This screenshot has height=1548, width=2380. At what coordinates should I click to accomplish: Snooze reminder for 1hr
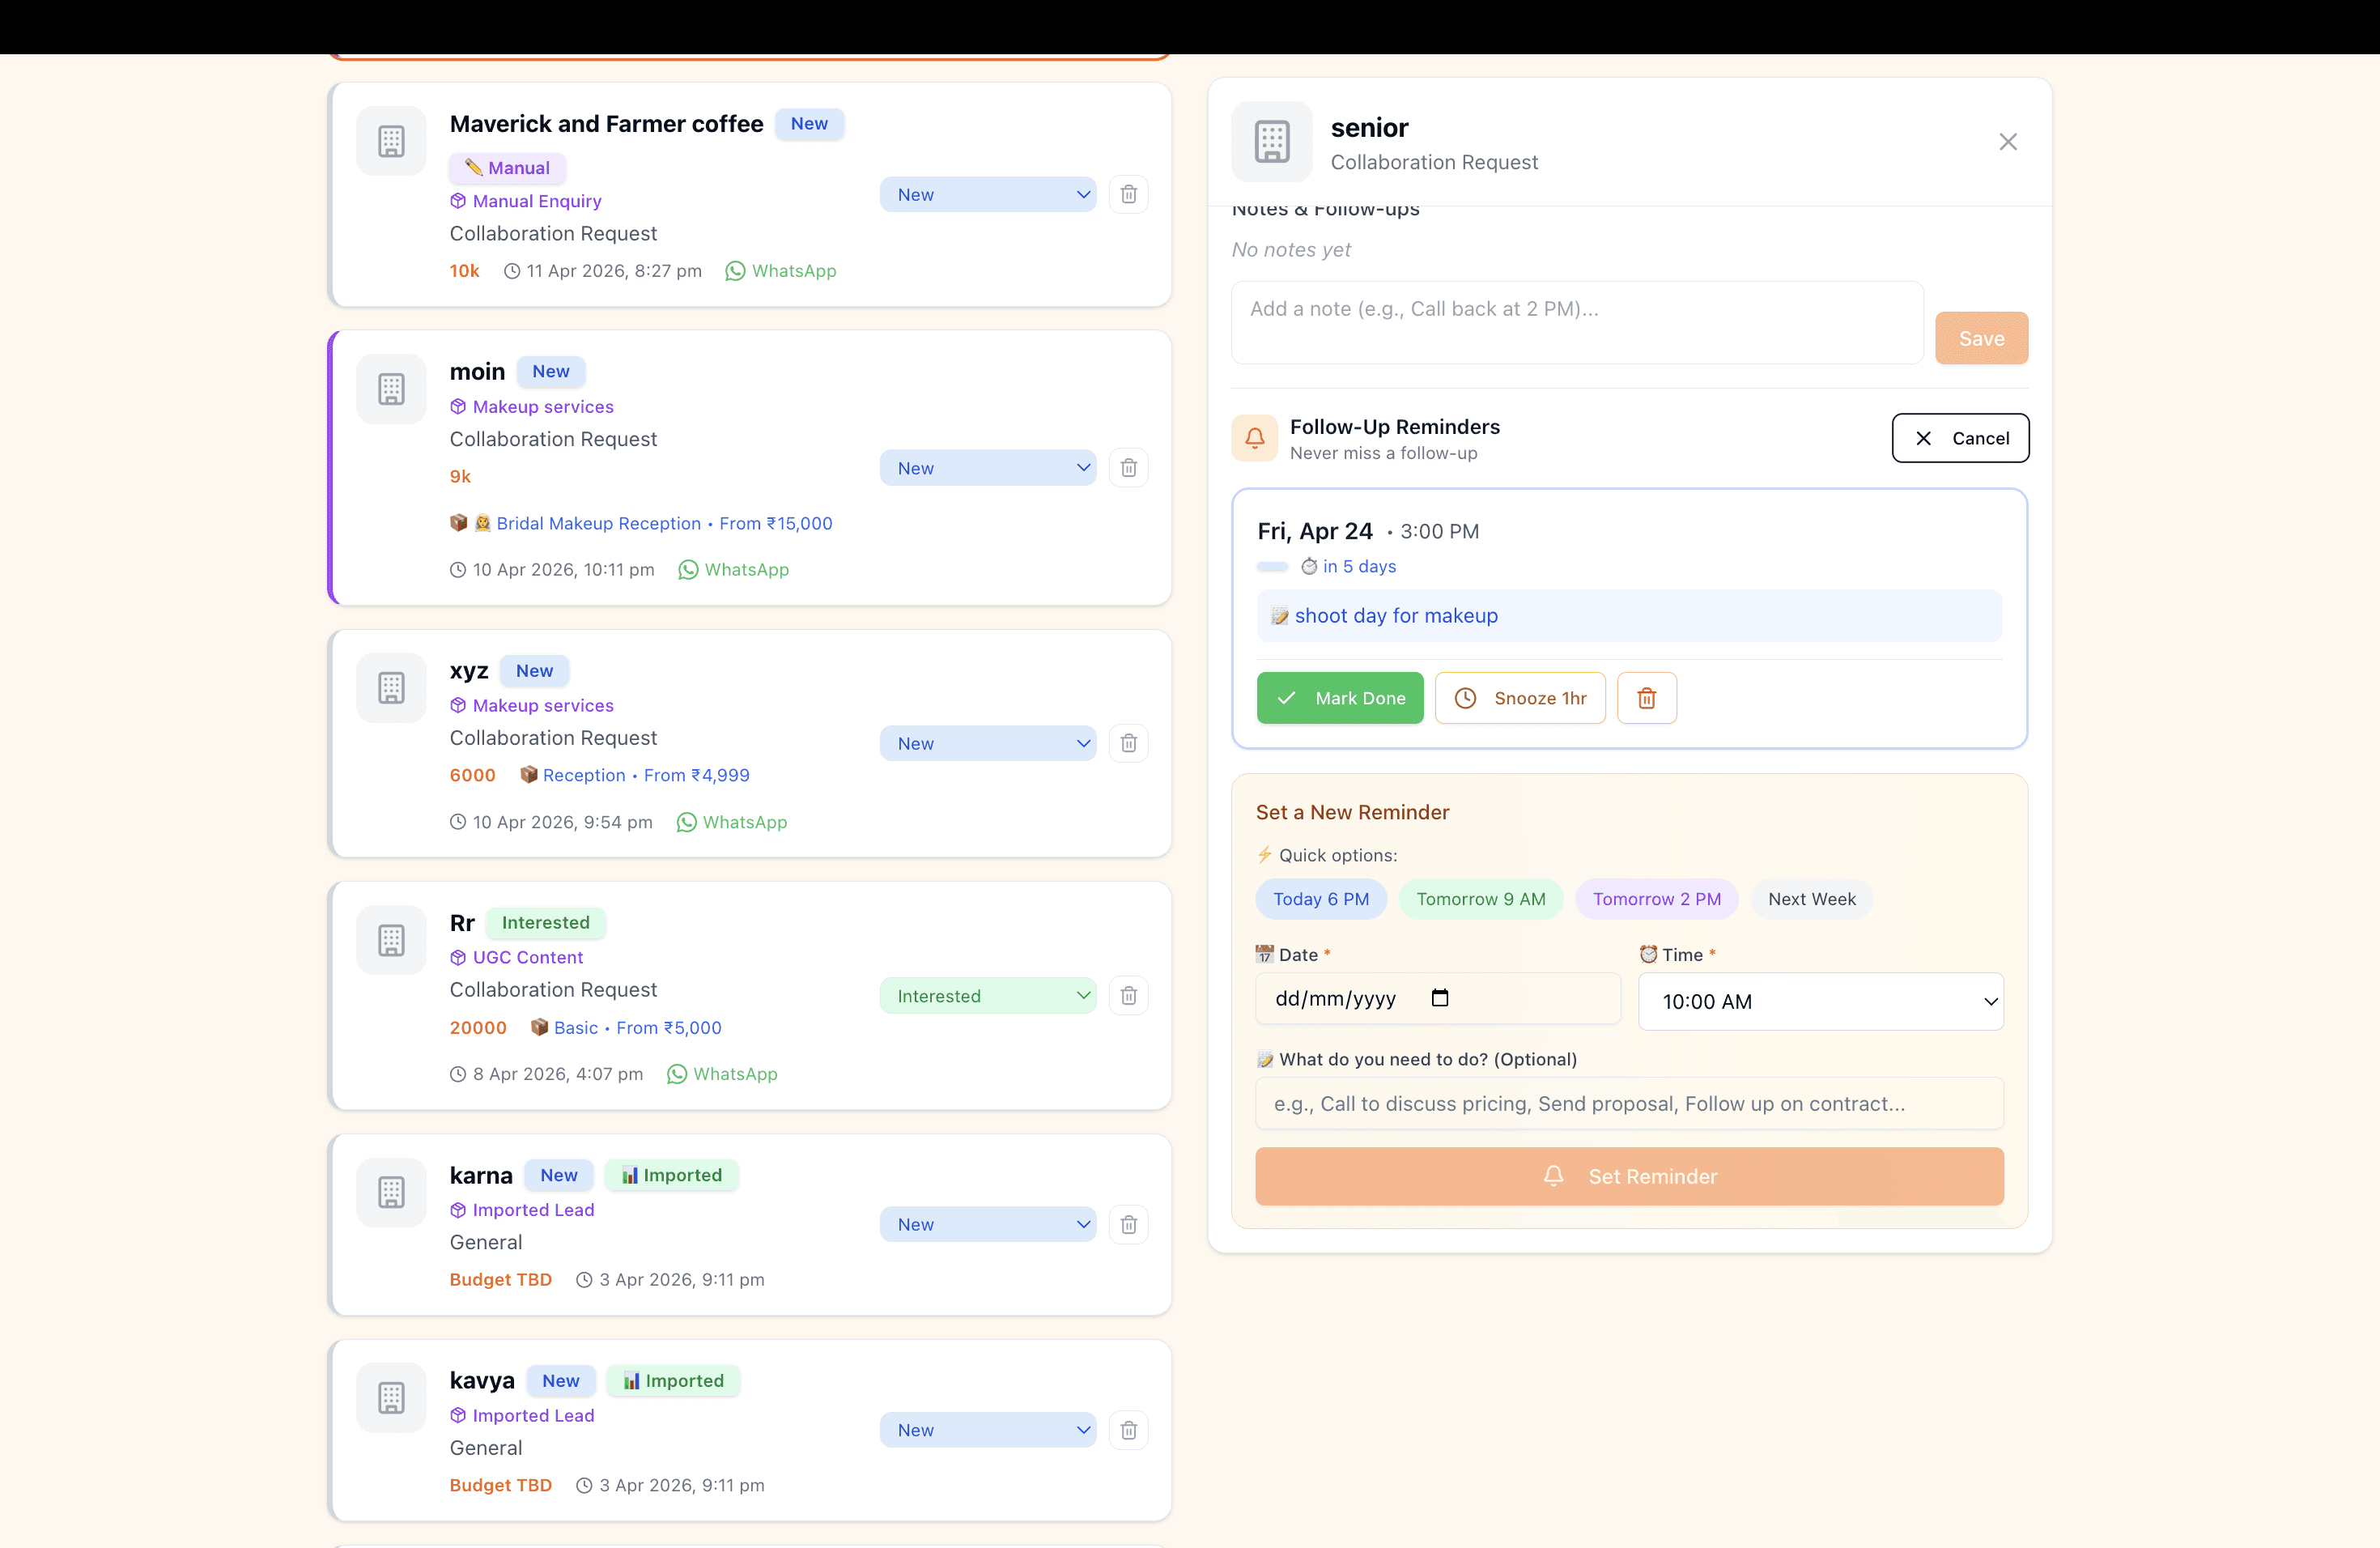coord(1519,698)
